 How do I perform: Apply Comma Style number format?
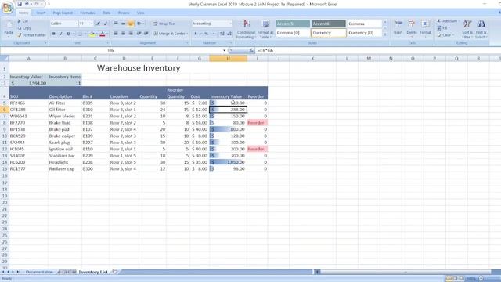214,34
